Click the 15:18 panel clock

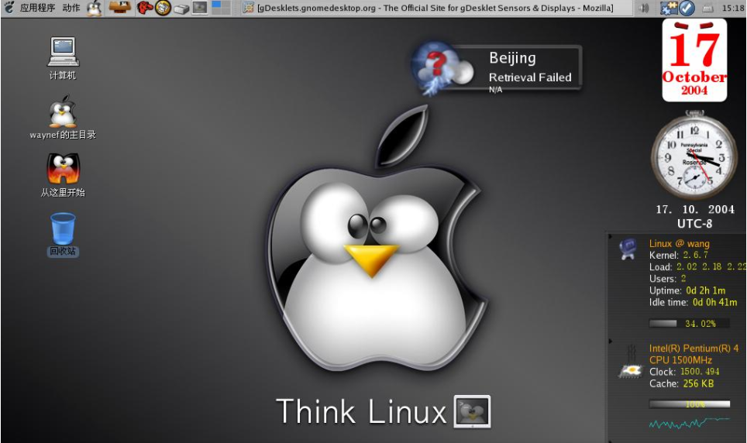pos(732,8)
